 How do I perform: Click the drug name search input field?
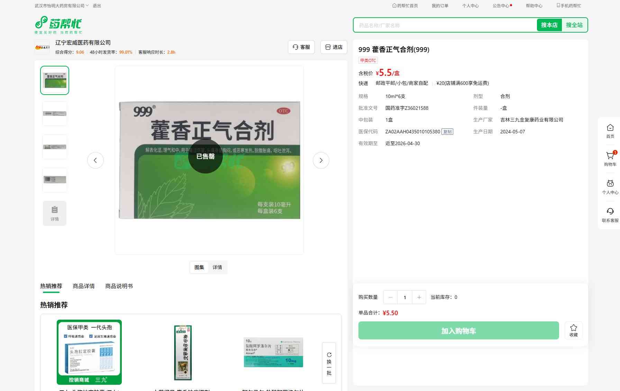pyautogui.click(x=445, y=25)
